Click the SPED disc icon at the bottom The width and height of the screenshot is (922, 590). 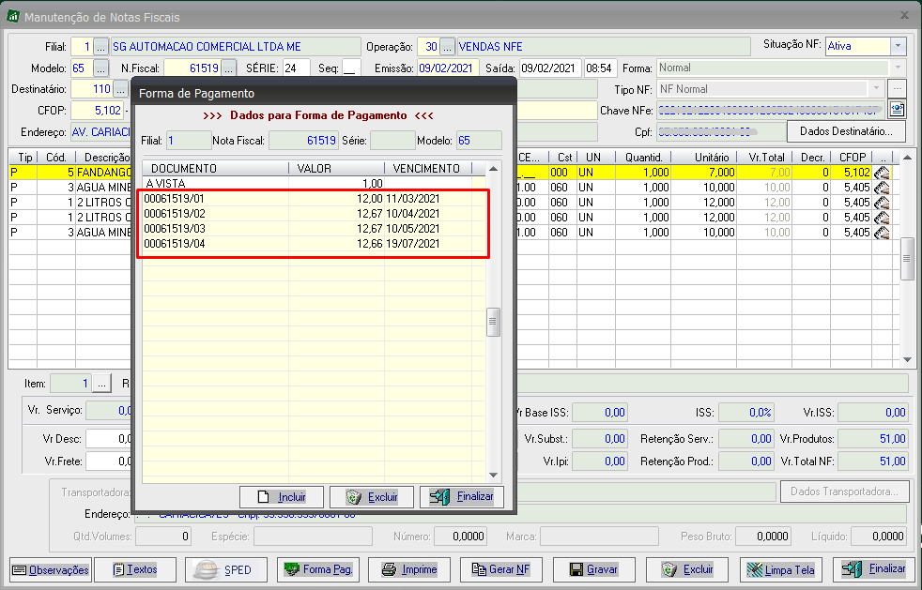pyautogui.click(x=206, y=569)
